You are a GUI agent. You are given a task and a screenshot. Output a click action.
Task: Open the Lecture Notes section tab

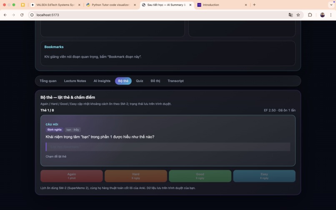point(75,81)
